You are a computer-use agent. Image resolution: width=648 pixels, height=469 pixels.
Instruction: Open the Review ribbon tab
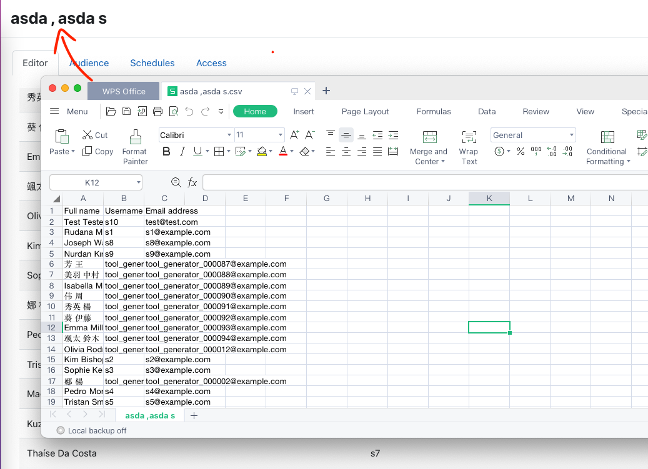(x=536, y=111)
